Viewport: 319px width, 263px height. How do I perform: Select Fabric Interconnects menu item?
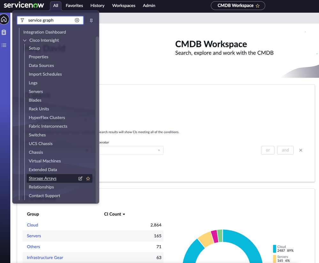click(48, 126)
